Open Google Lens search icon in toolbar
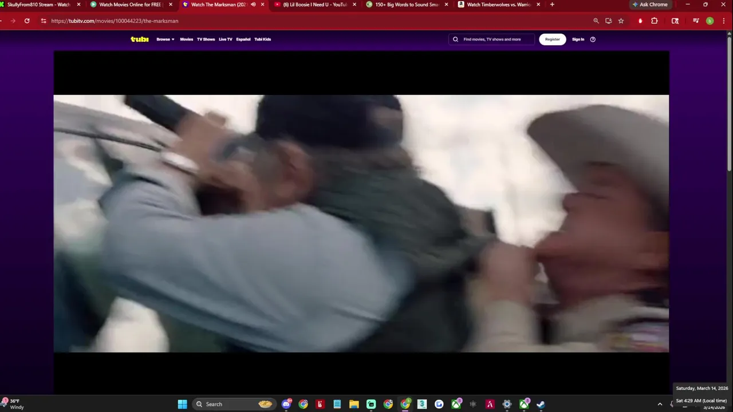This screenshot has width=733, height=412. [x=675, y=21]
